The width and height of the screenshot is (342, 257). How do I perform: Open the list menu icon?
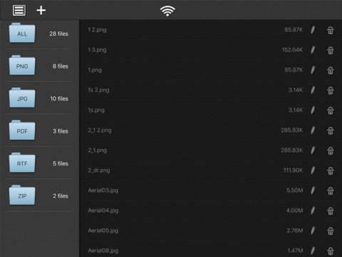click(x=19, y=11)
